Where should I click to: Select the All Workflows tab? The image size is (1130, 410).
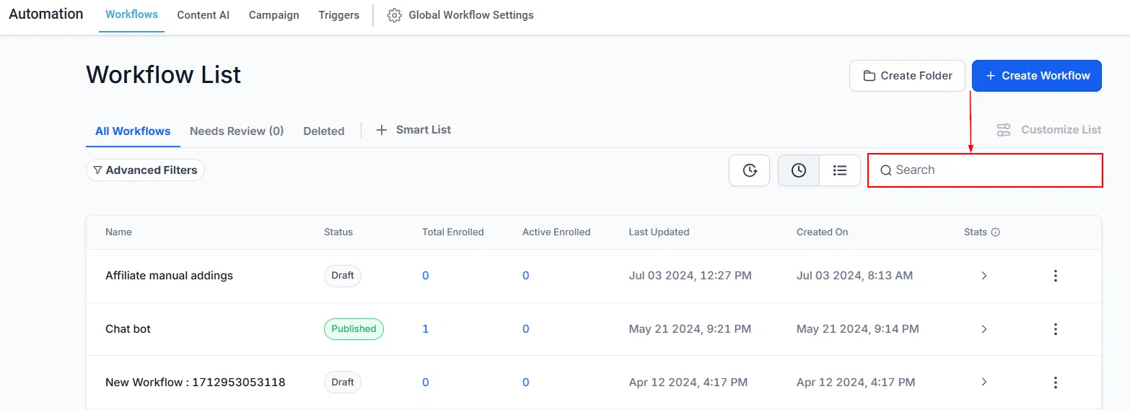point(133,131)
